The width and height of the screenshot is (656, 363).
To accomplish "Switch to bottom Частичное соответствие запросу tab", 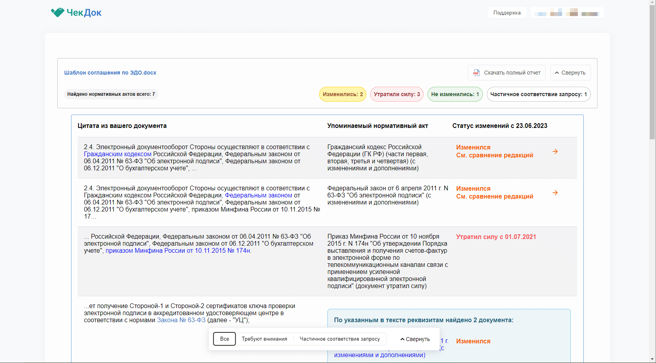I will pos(340,339).
